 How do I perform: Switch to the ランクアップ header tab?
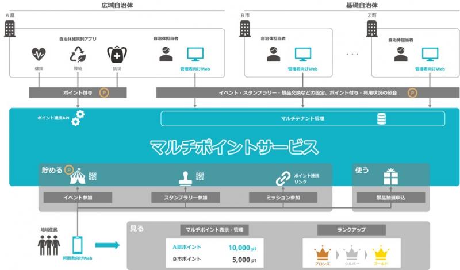pos(351,230)
